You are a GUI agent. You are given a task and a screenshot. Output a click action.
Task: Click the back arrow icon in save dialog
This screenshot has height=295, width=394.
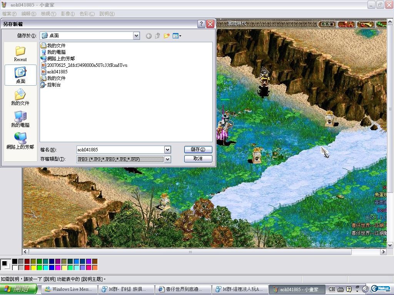[x=149, y=36]
